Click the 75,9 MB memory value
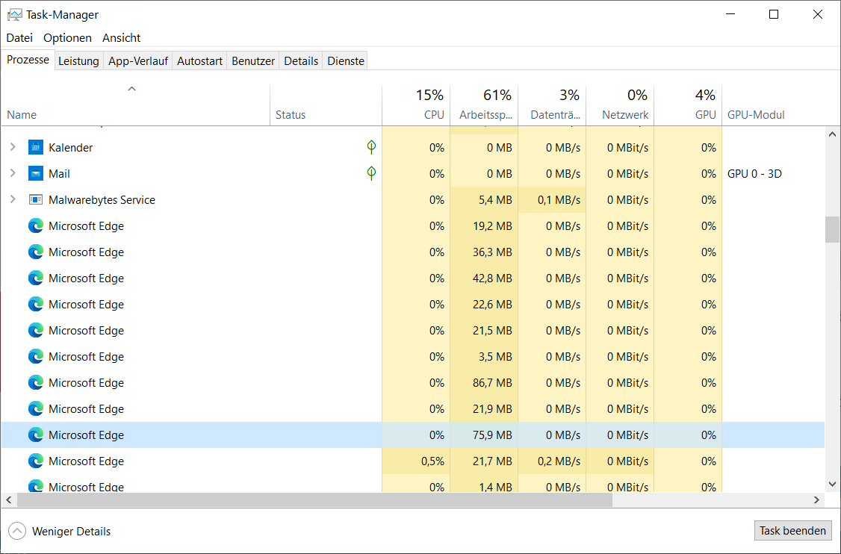841x554 pixels. [x=492, y=435]
